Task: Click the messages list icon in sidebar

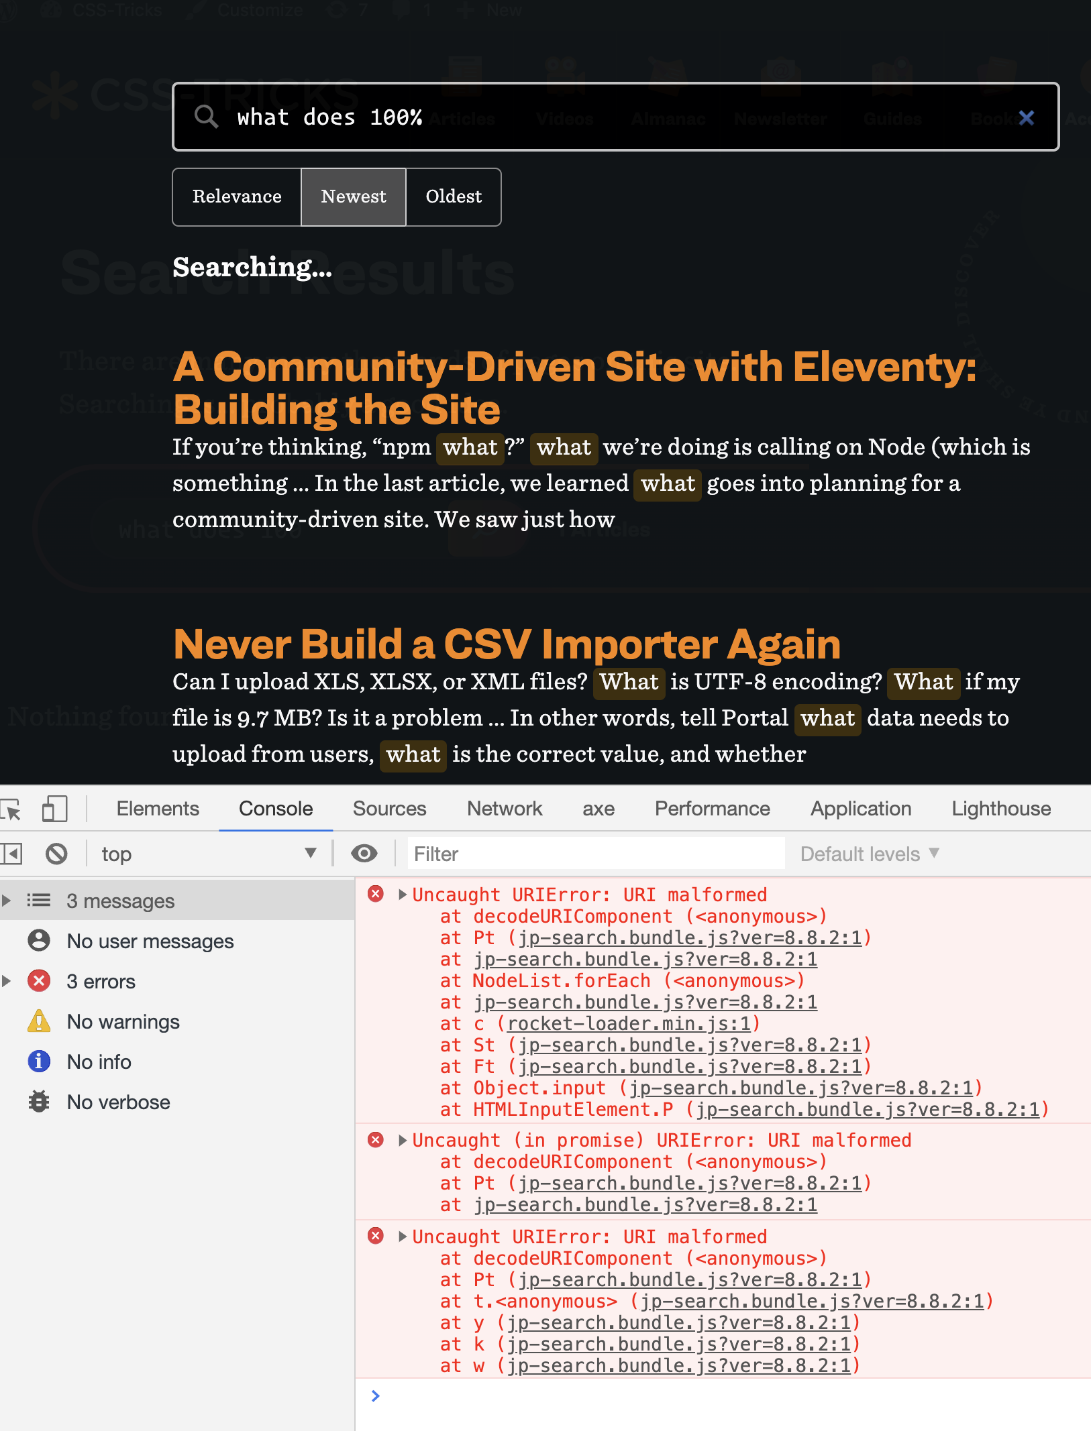Action: pos(39,900)
